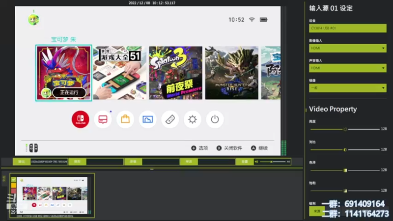The width and height of the screenshot is (393, 221).
Task: Toggle the yellow square on the source thumbnail
Action: tap(14, 185)
